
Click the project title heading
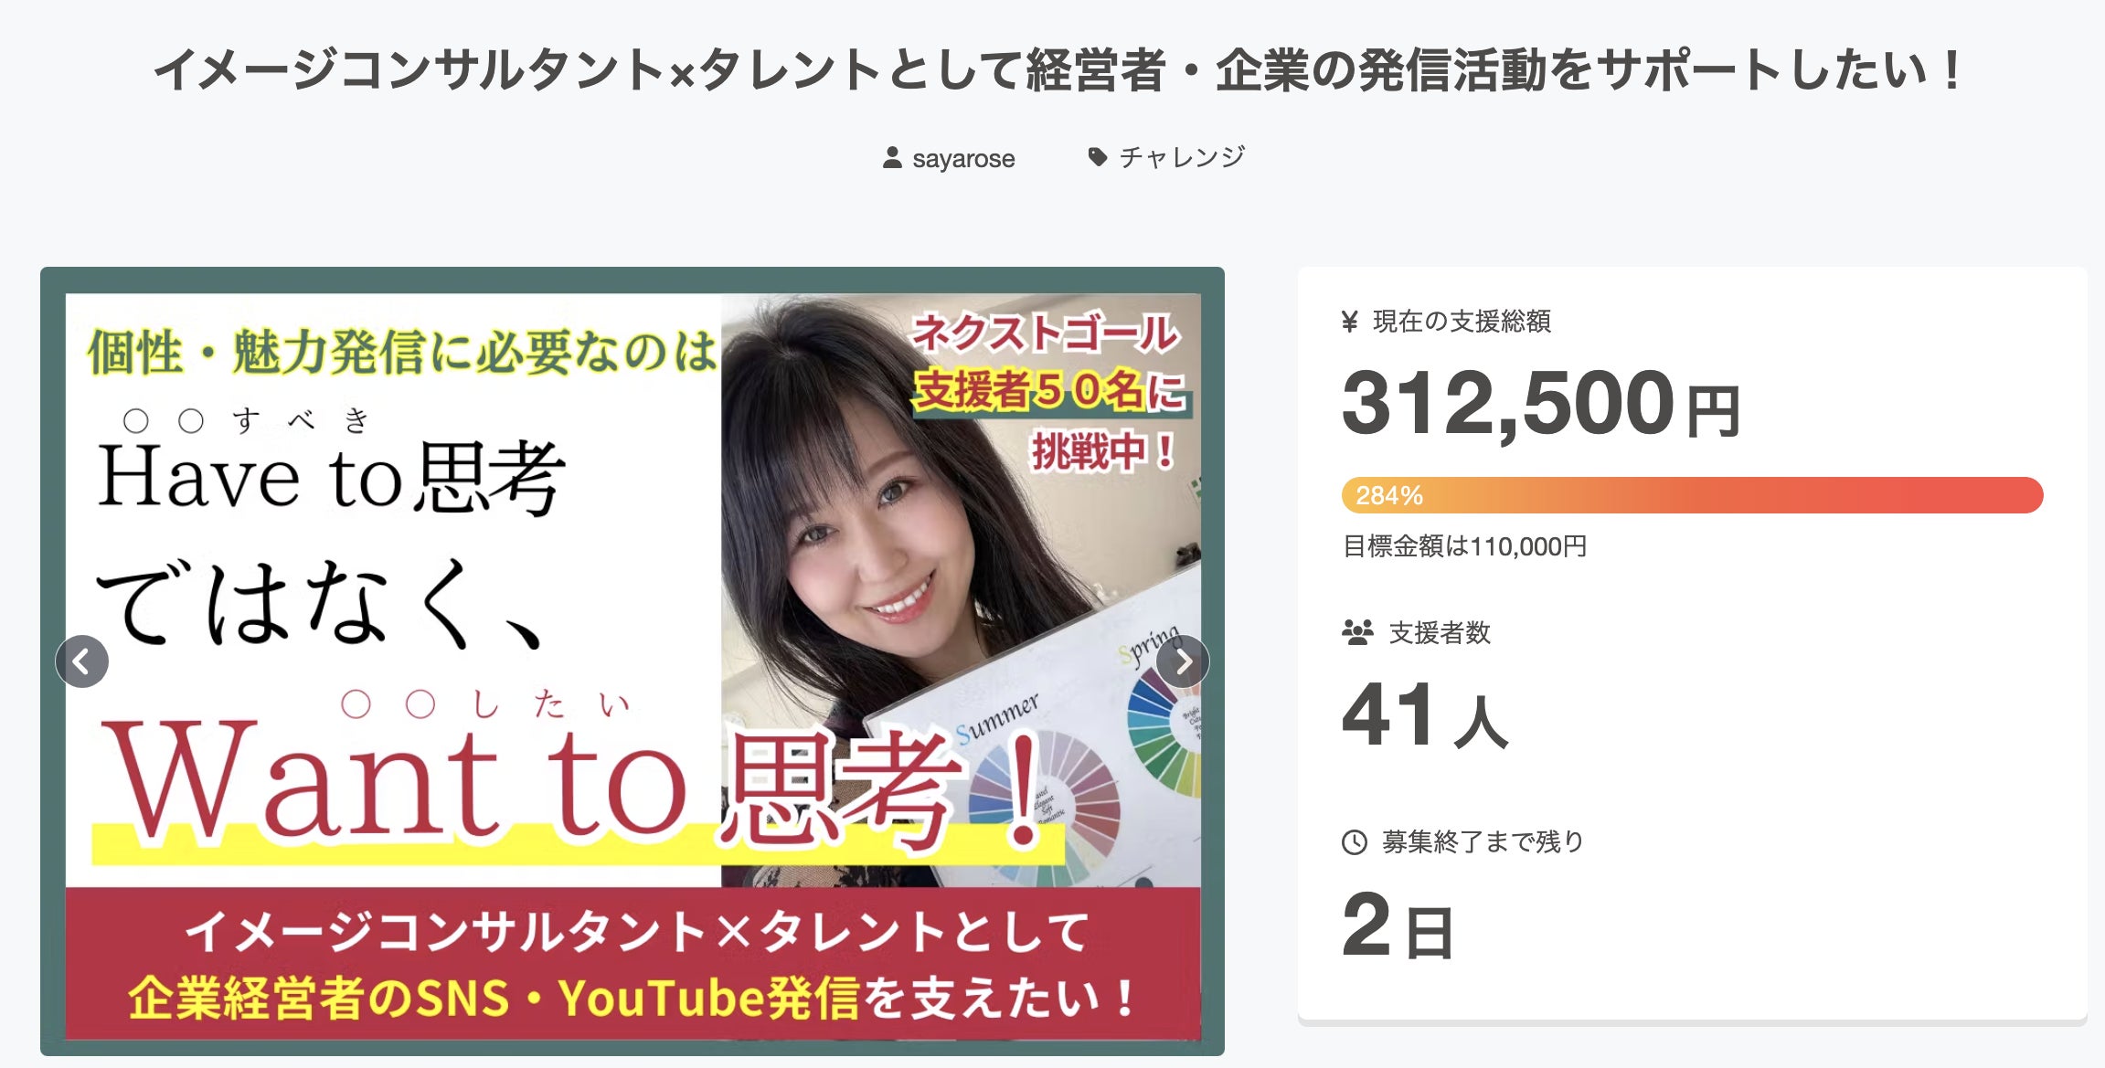1056,70
